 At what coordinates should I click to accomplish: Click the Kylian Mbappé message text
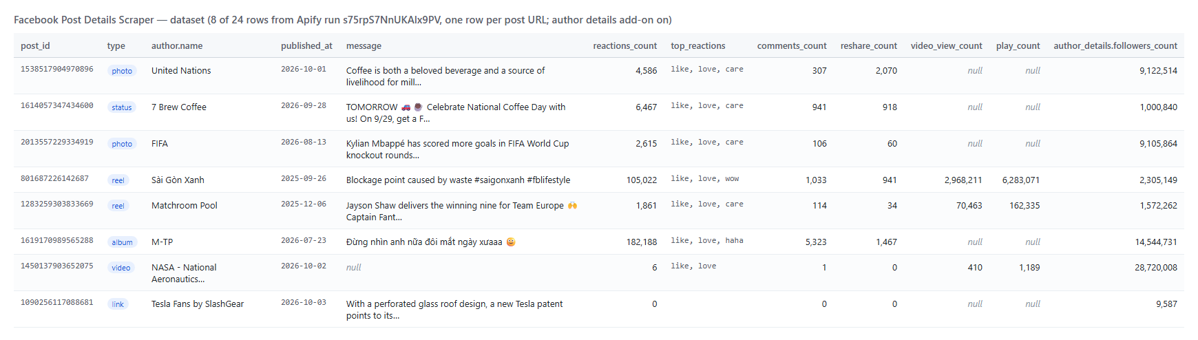pyautogui.click(x=458, y=149)
